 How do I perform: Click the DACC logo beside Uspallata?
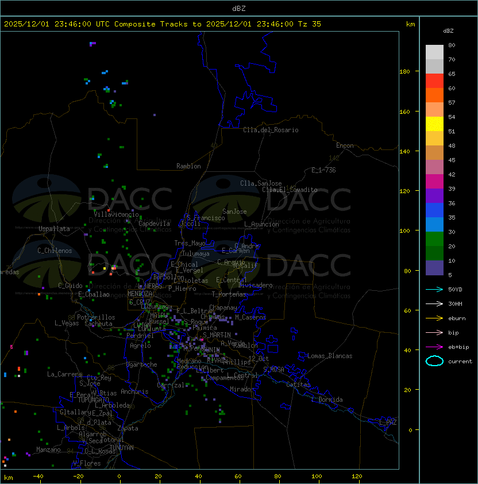[x=40, y=198]
